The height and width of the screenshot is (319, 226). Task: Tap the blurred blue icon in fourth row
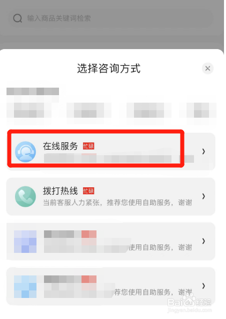25,286
